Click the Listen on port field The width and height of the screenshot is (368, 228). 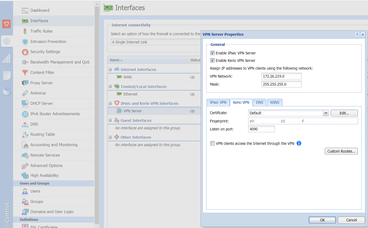(x=261, y=129)
